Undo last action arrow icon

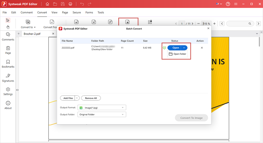(x=82, y=4)
